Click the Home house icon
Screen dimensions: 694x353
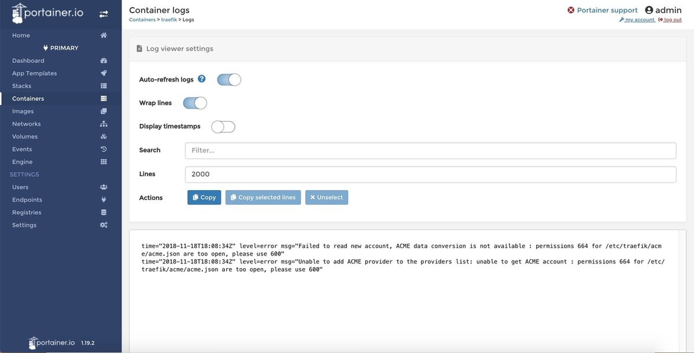coord(104,35)
